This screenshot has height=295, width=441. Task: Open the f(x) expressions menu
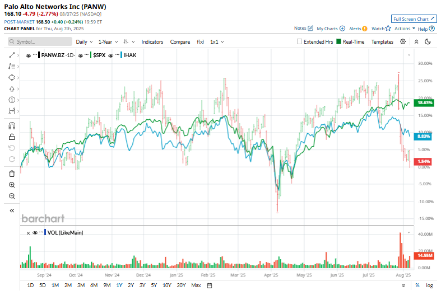point(200,41)
